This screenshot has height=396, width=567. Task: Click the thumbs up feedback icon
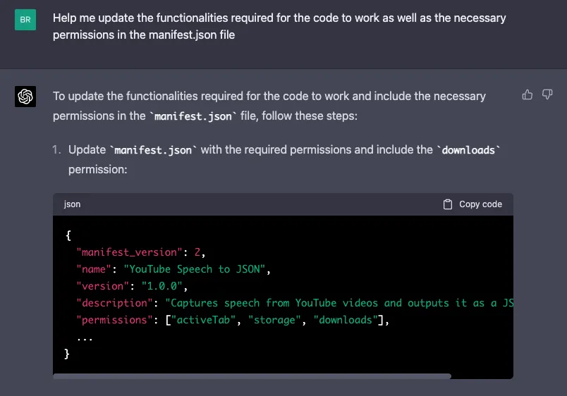click(528, 94)
